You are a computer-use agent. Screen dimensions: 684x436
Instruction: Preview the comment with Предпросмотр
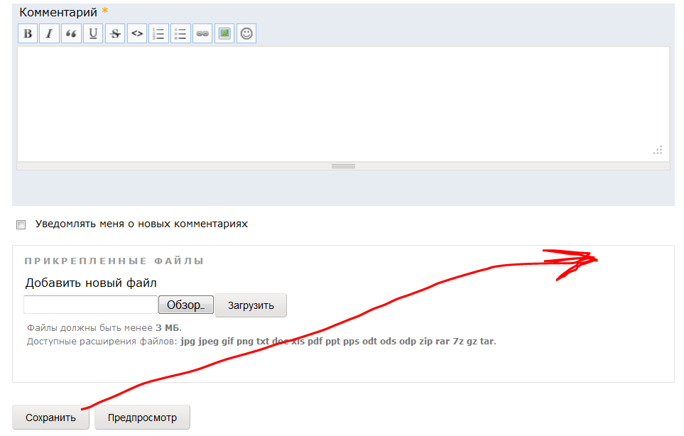(142, 418)
